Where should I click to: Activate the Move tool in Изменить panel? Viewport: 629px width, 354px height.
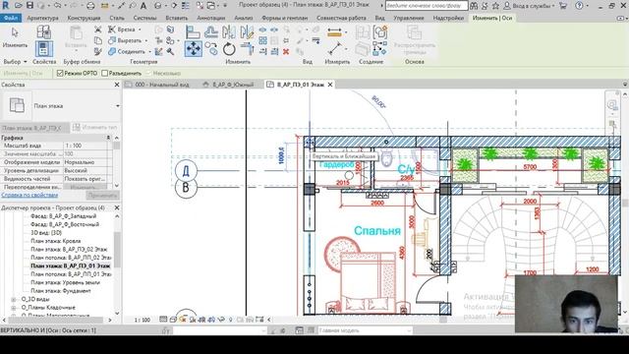(x=193, y=49)
